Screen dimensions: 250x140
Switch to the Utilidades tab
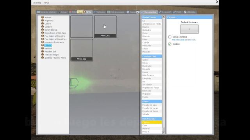click(190, 12)
